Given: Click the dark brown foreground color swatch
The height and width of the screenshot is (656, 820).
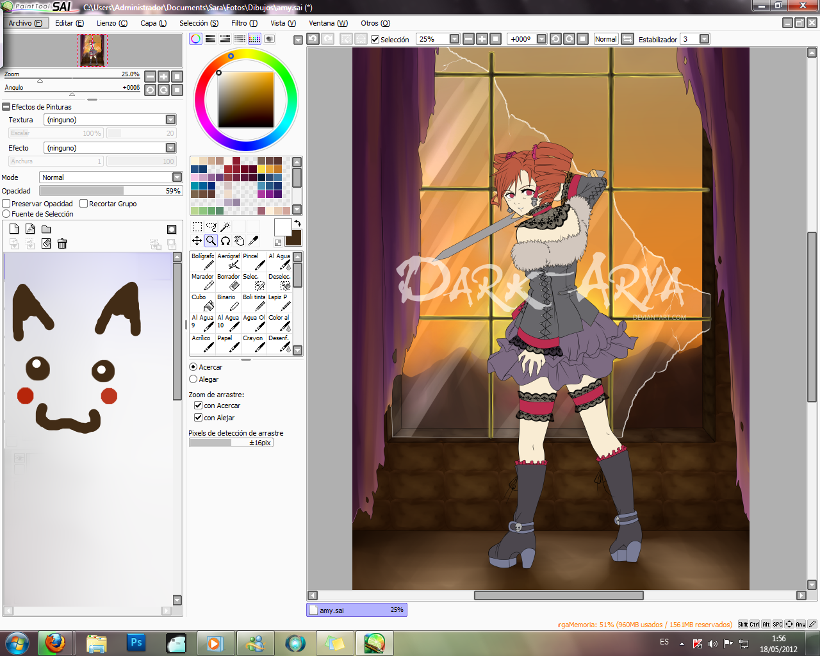Looking at the screenshot, I should 293,238.
